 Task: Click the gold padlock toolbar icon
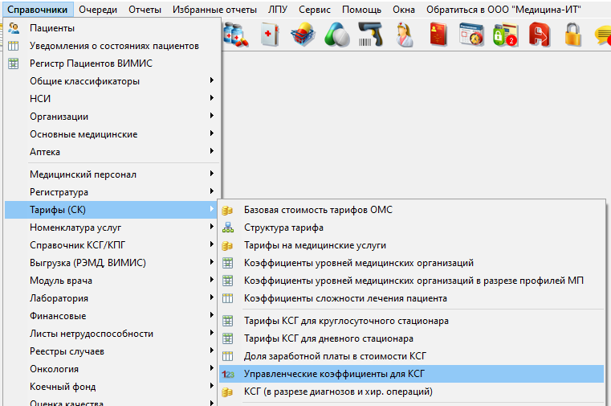coord(573,35)
